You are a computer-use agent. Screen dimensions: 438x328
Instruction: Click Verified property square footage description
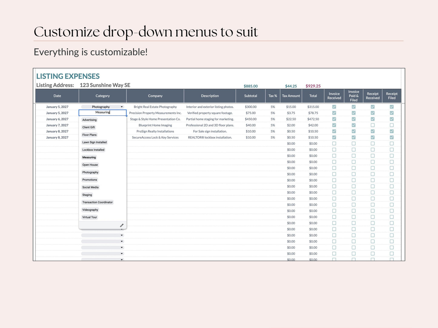click(x=210, y=113)
